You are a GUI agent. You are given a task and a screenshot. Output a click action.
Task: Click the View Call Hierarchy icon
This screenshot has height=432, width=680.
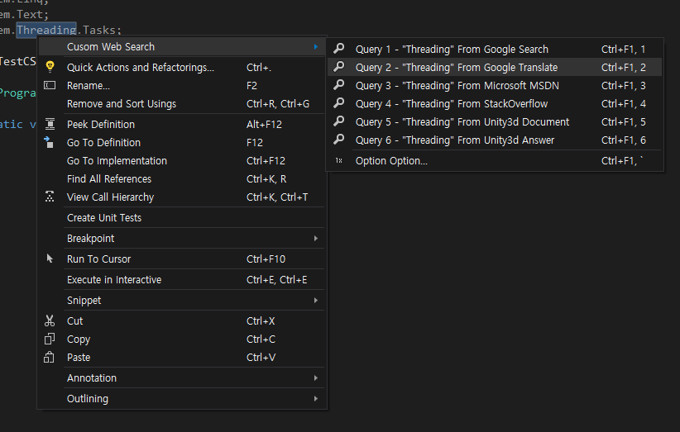[x=50, y=197]
